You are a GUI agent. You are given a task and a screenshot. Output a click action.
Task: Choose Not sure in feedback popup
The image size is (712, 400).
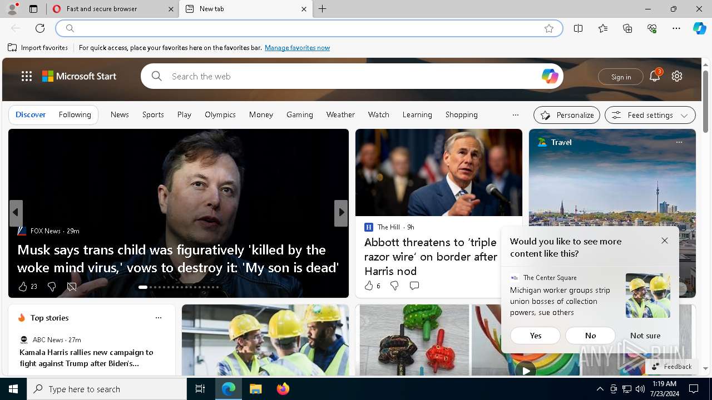pos(645,336)
